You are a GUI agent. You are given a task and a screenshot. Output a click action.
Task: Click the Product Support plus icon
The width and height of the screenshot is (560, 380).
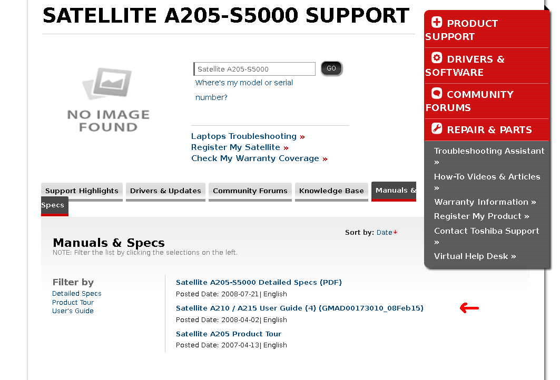[x=436, y=22]
